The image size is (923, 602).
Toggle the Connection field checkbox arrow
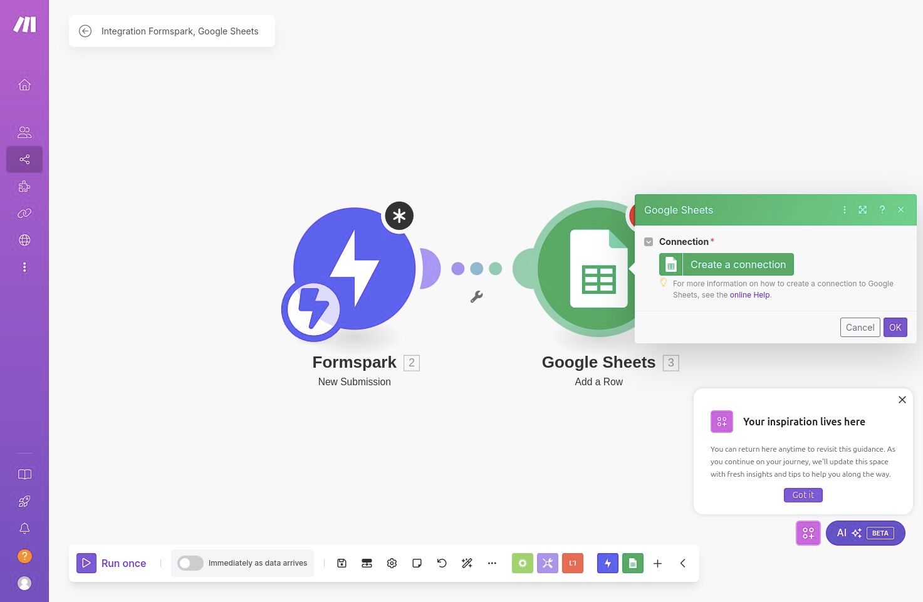click(649, 242)
